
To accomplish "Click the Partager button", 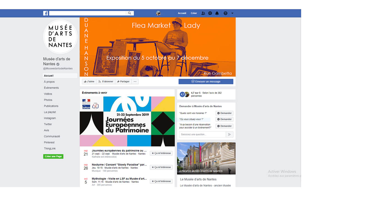I will [123, 81].
